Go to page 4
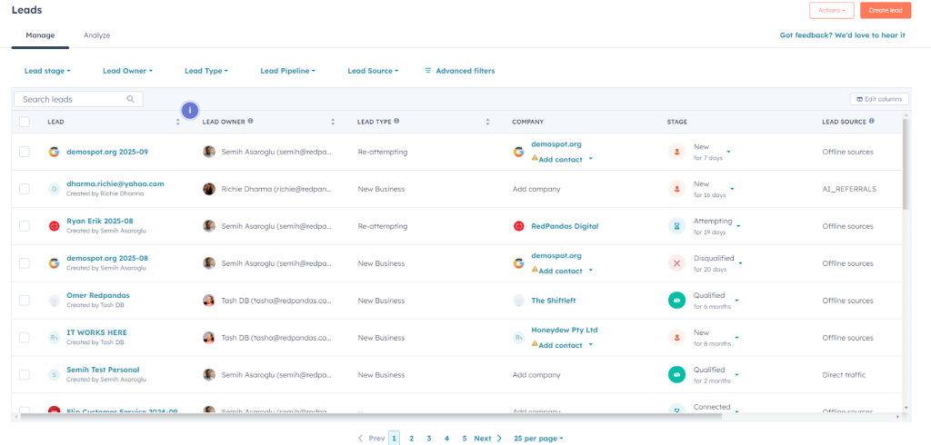The height and width of the screenshot is (445, 931). pyautogui.click(x=446, y=439)
